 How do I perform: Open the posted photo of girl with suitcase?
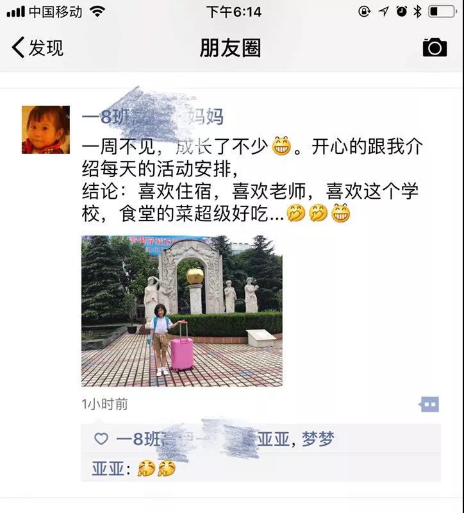(x=182, y=311)
